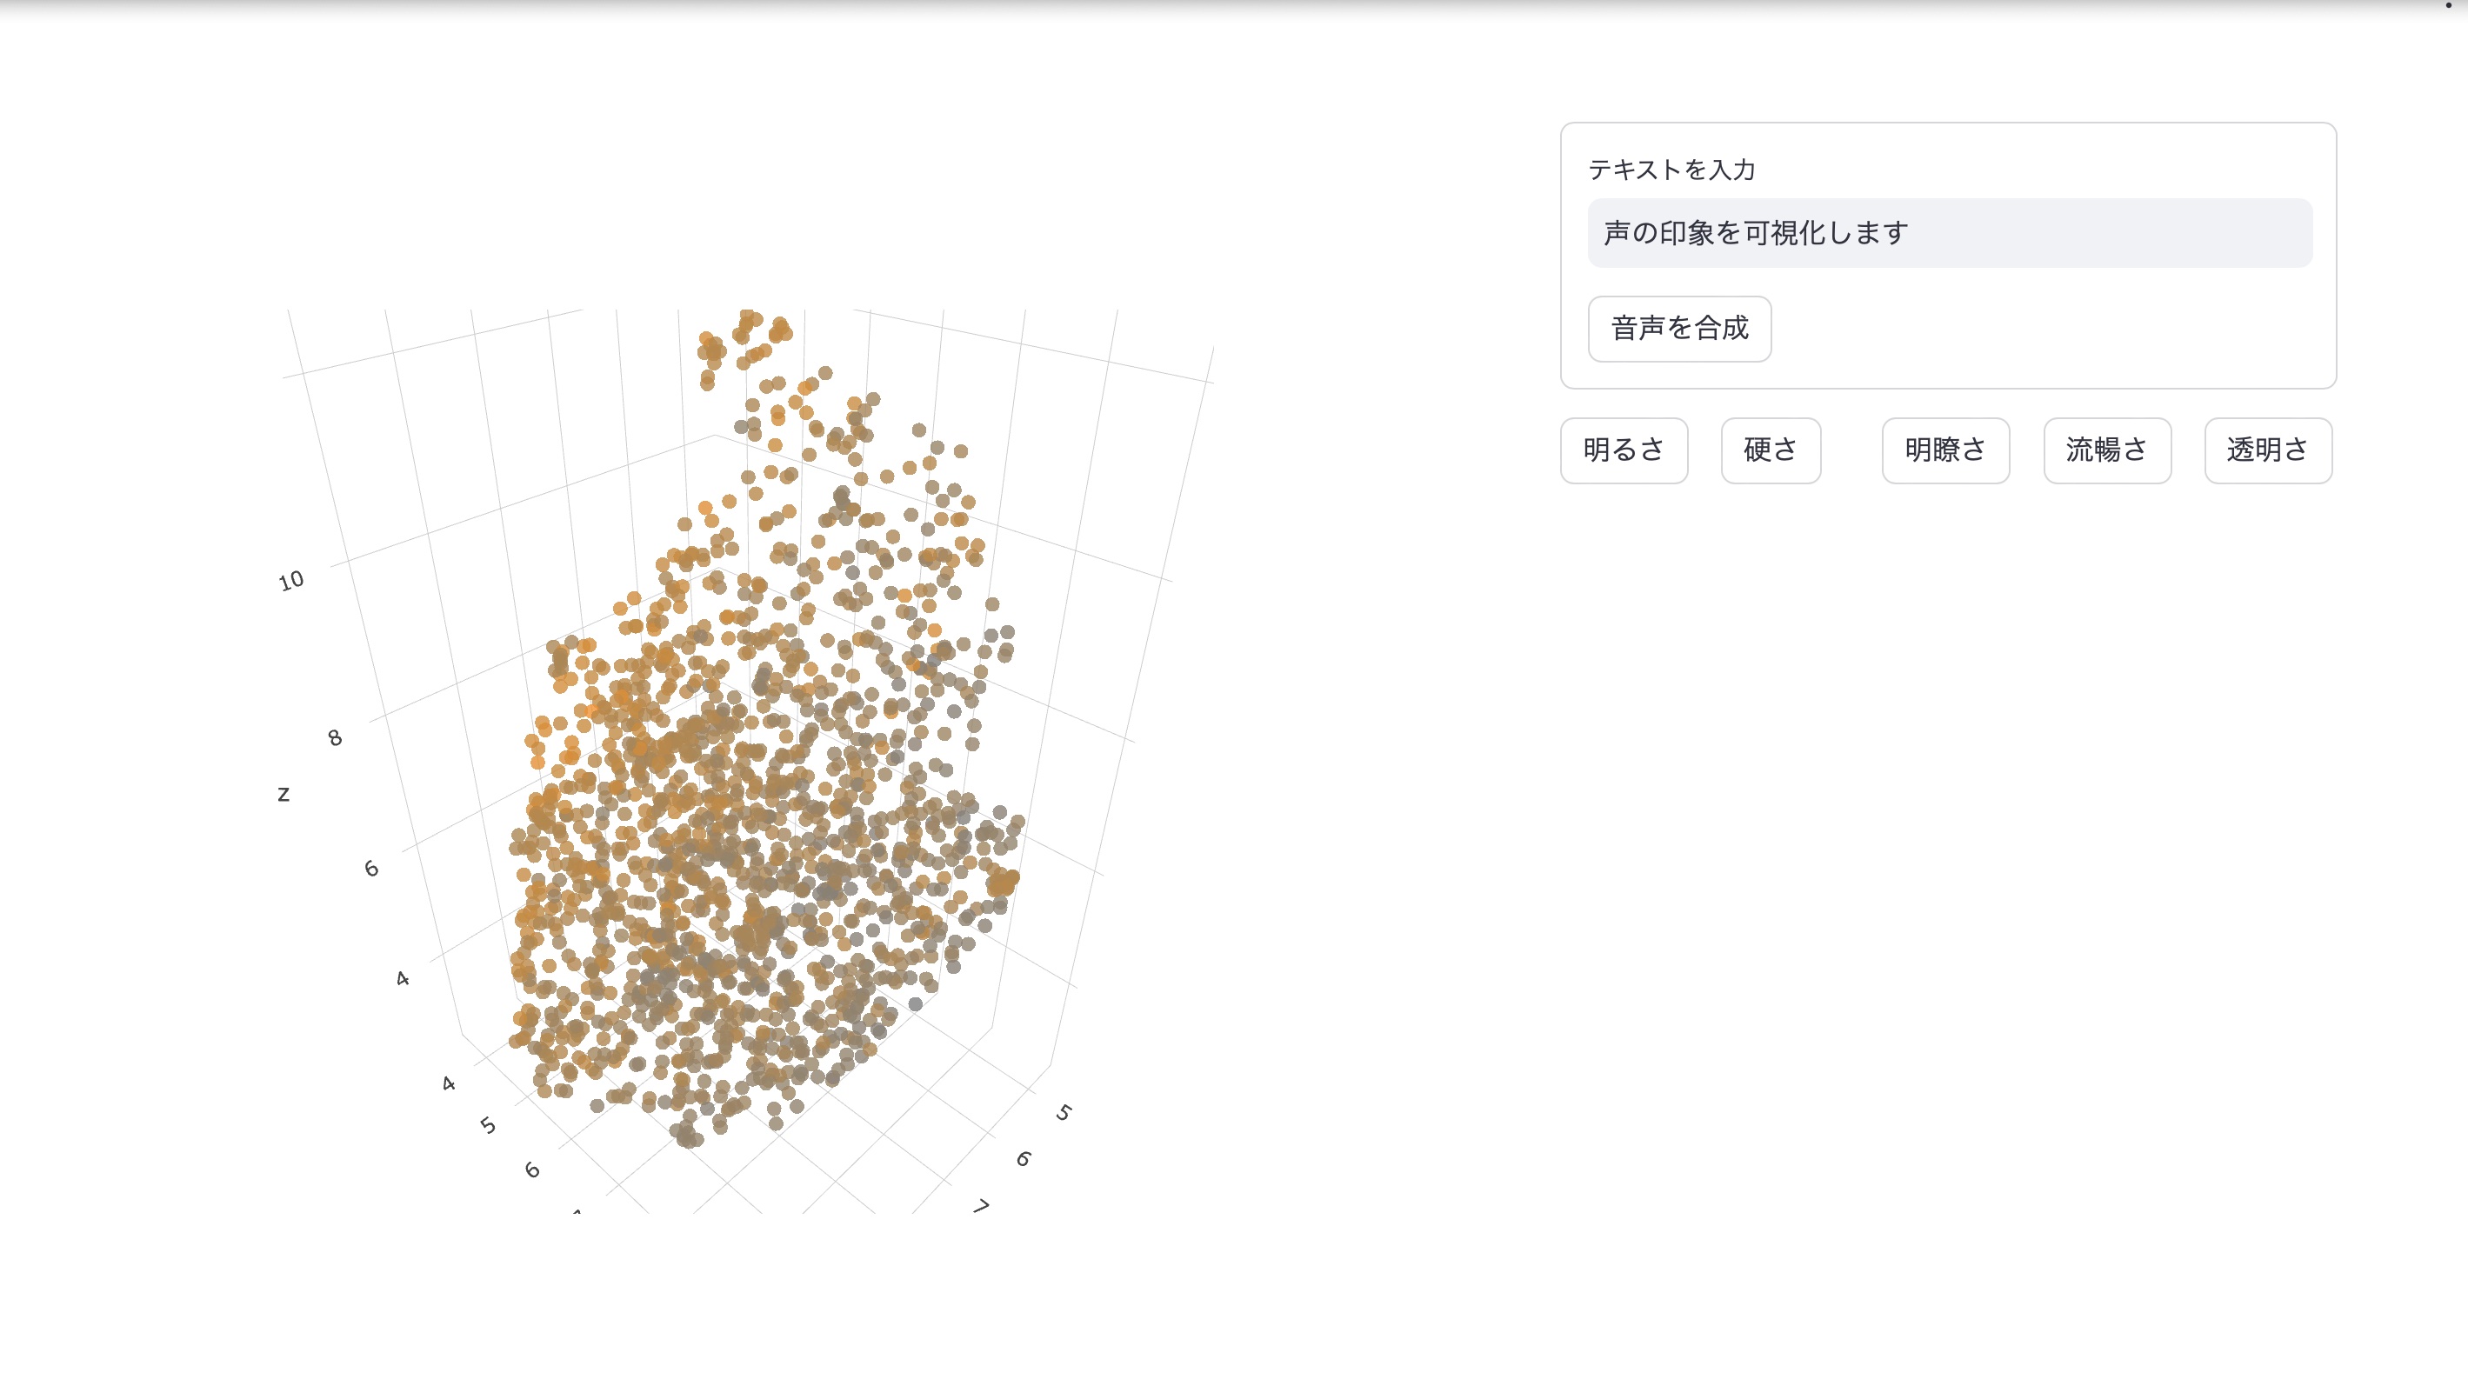Select the 明るさ button
The height and width of the screenshot is (1386, 2468).
1623,450
